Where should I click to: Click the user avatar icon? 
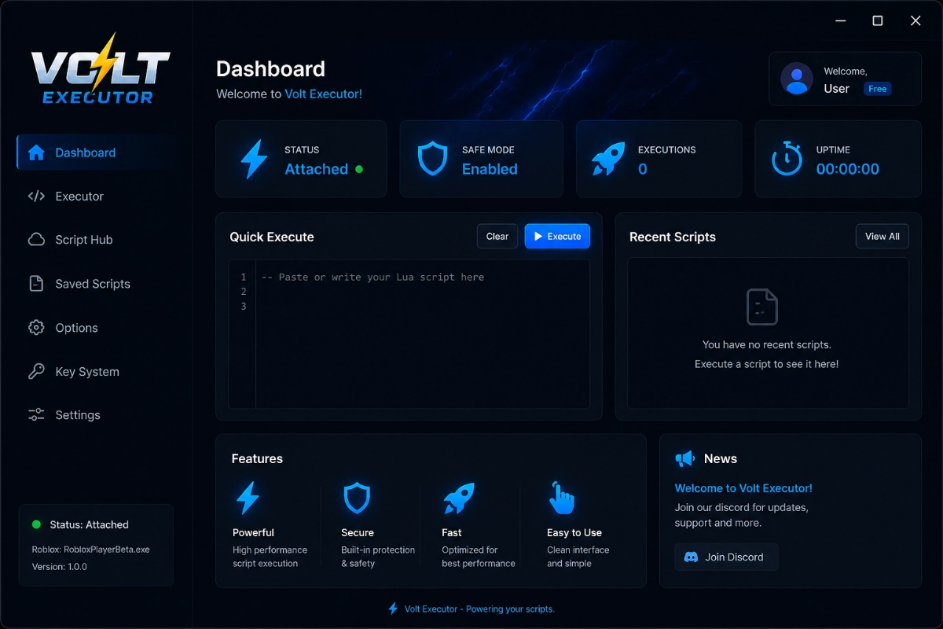tap(797, 79)
